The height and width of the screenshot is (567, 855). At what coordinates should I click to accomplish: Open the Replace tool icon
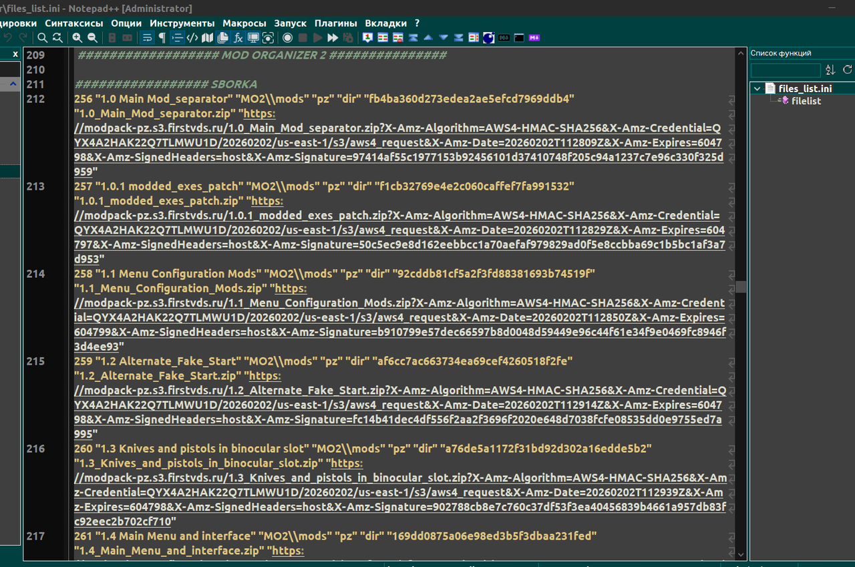57,38
